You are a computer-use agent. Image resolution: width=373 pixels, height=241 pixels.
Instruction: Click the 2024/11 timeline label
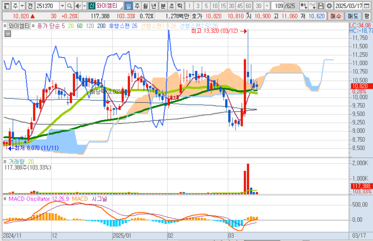click(12, 236)
